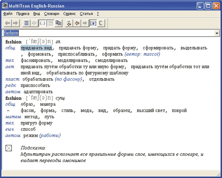The image size is (222, 178).
Task: Click the first общ. subject link under verb
Action: pyautogui.click(x=10, y=48)
